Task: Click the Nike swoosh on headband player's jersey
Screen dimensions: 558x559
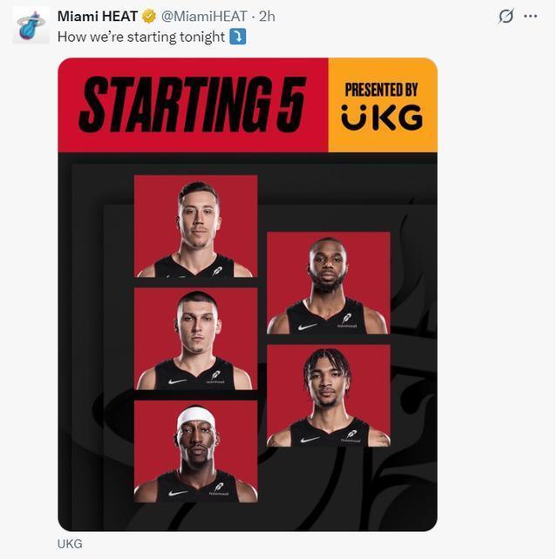Action: coord(178,493)
